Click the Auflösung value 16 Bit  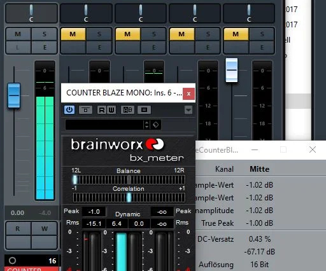[x=259, y=265]
